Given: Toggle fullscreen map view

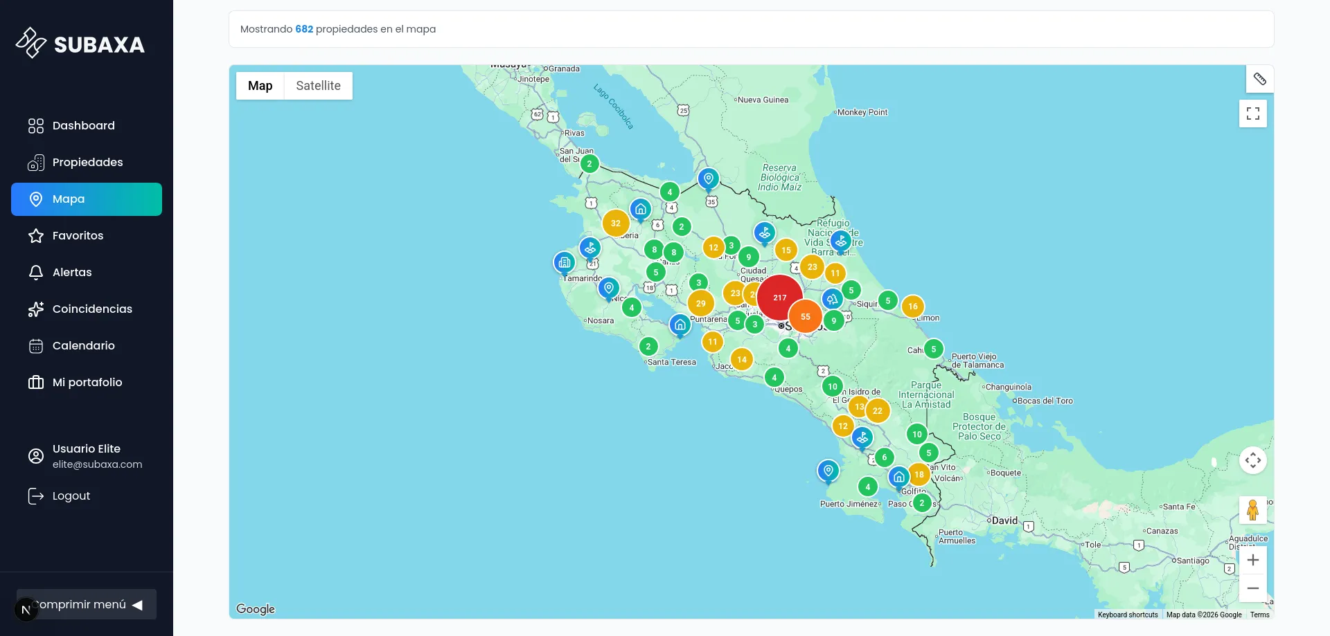Looking at the screenshot, I should [1253, 113].
